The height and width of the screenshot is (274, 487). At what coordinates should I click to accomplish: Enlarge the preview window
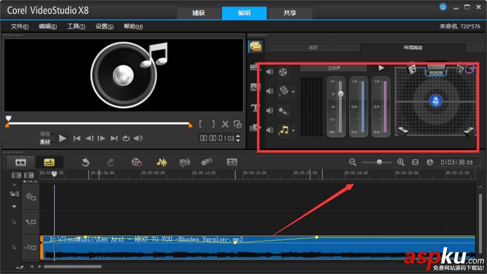coord(238,125)
